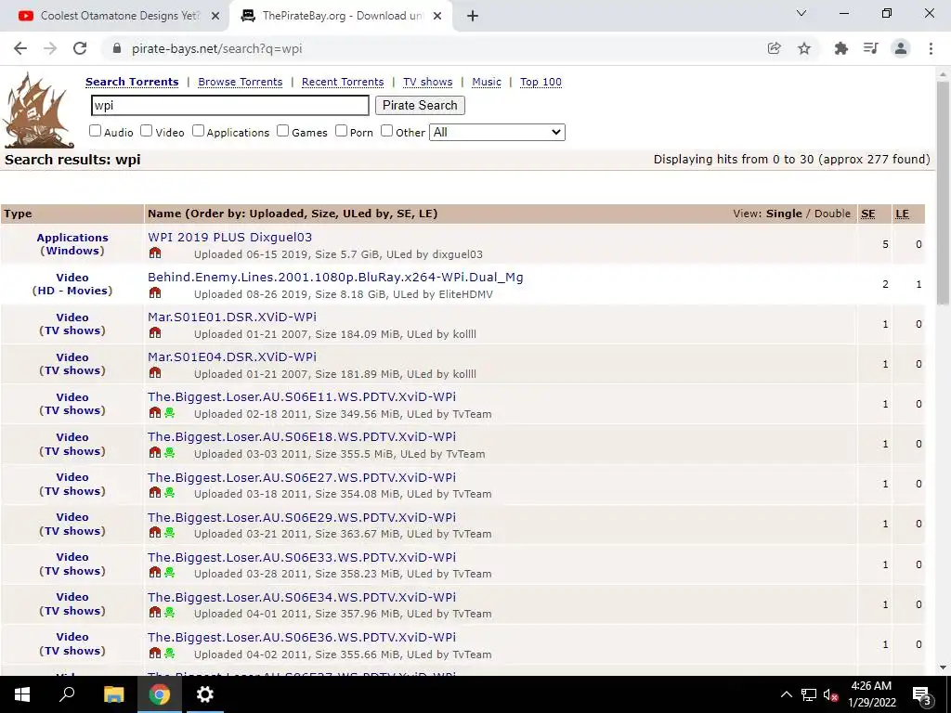Screen dimensions: 951x713
Task: Show hidden system tray icons
Action: click(786, 694)
